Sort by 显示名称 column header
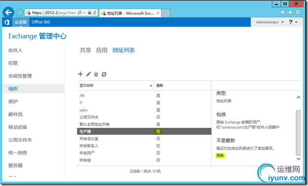 [115, 85]
